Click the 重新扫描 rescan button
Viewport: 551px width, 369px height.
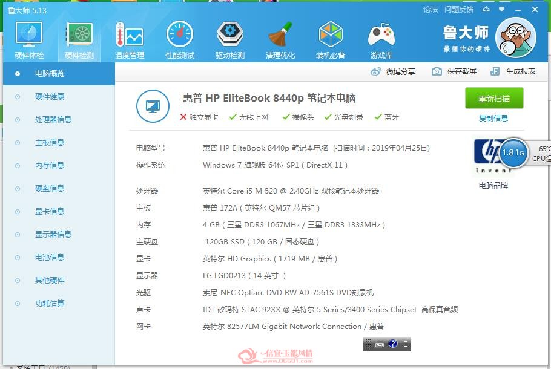pyautogui.click(x=494, y=99)
